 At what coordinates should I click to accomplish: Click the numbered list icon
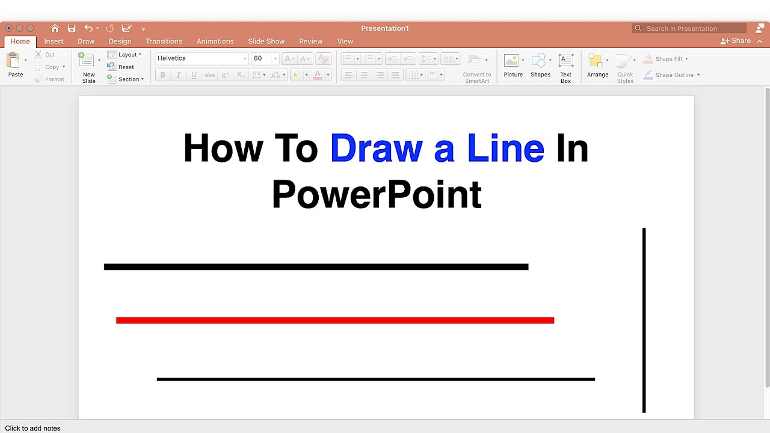click(x=369, y=58)
